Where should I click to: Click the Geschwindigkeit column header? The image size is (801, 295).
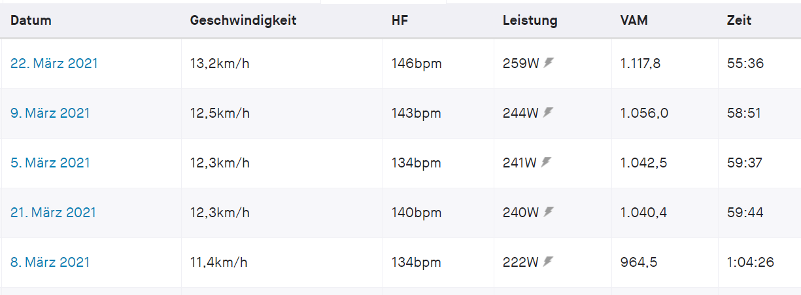243,20
